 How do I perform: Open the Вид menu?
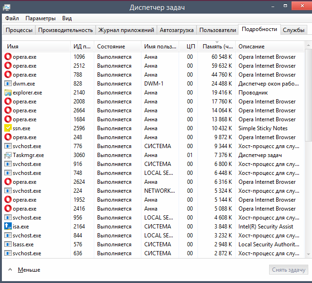click(x=67, y=18)
